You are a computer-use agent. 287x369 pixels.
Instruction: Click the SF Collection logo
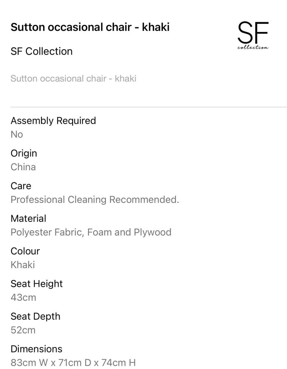click(x=253, y=35)
